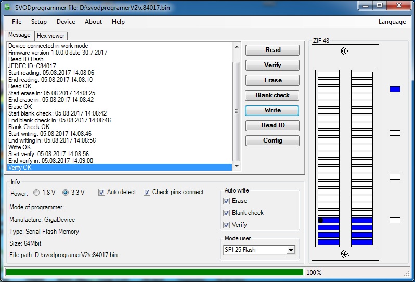
Task: Open the Language menu
Action: (x=392, y=22)
